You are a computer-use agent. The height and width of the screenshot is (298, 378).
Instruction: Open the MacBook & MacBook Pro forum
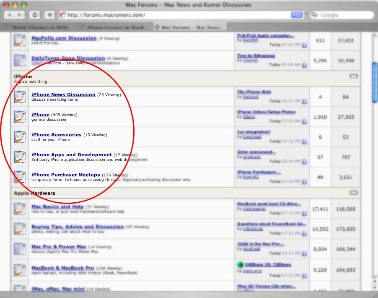[x=63, y=268]
